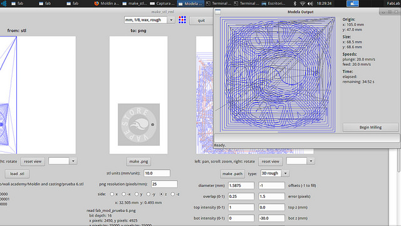Click the Modela Output command entry field

tap(306, 138)
